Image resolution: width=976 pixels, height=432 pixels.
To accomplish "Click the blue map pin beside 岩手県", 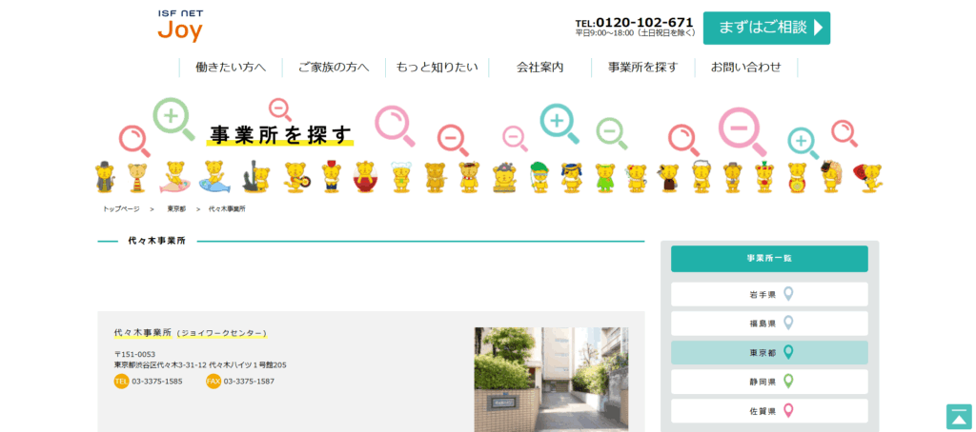I will point(788,294).
